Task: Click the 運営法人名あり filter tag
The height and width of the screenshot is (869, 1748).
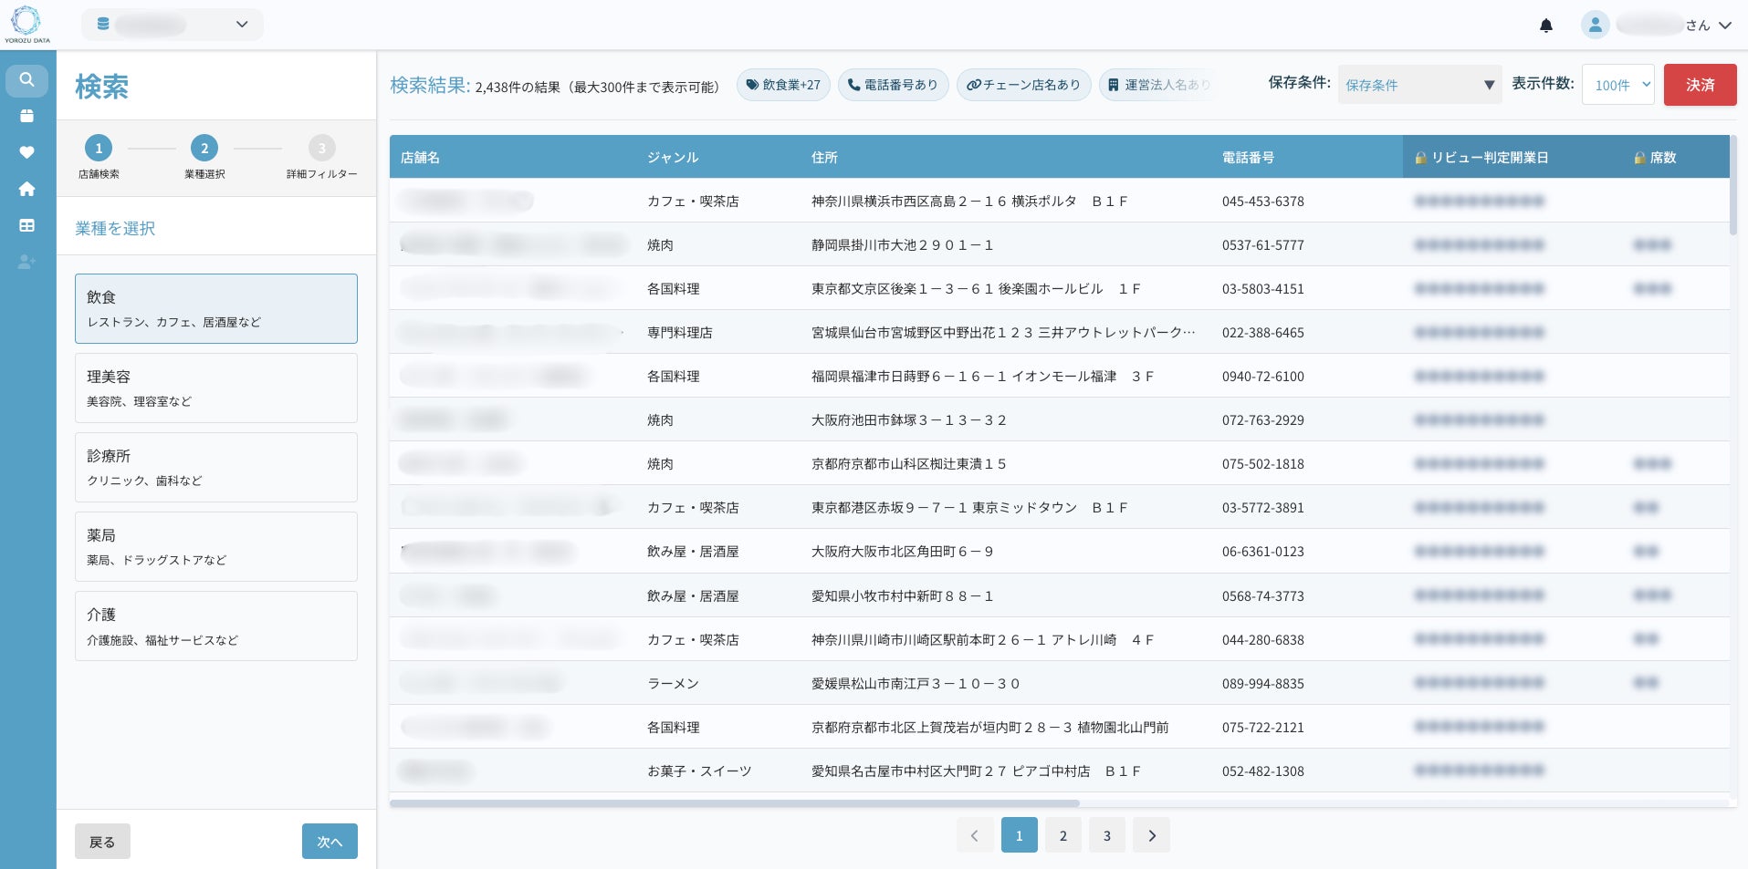Action: click(1158, 85)
